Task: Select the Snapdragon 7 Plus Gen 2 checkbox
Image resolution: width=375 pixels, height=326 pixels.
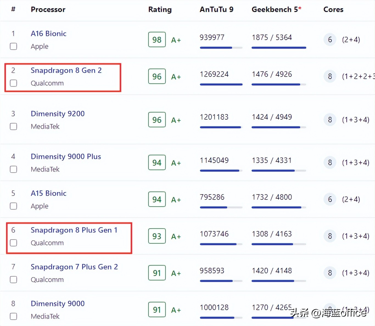Action: [13, 280]
